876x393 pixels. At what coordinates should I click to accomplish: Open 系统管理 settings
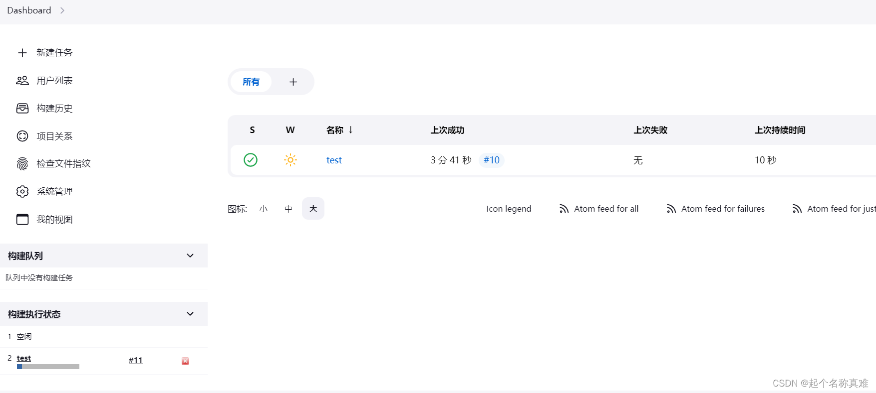(x=54, y=192)
